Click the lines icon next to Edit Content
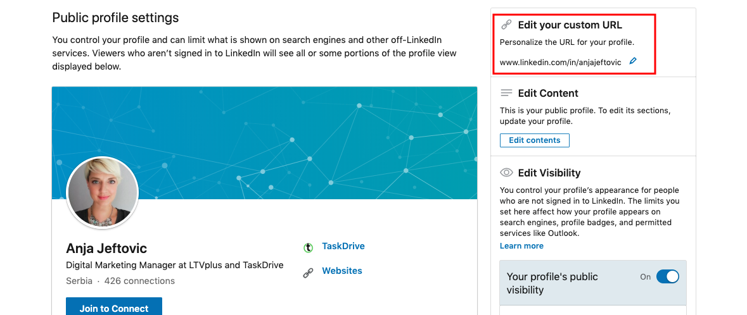747x315 pixels. coord(506,93)
